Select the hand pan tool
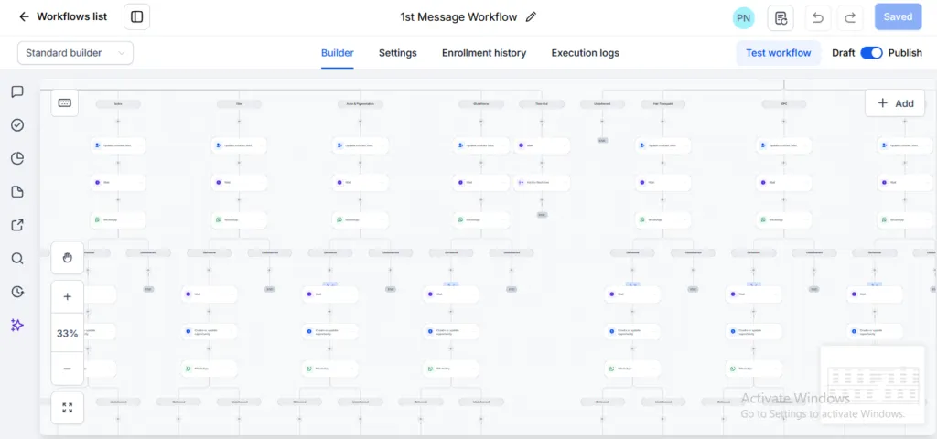The image size is (937, 439). (x=68, y=257)
